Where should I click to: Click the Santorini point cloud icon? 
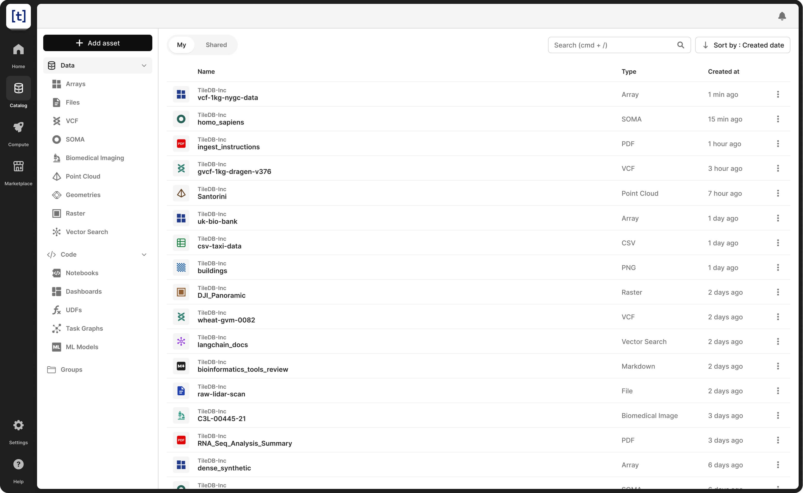point(181,193)
